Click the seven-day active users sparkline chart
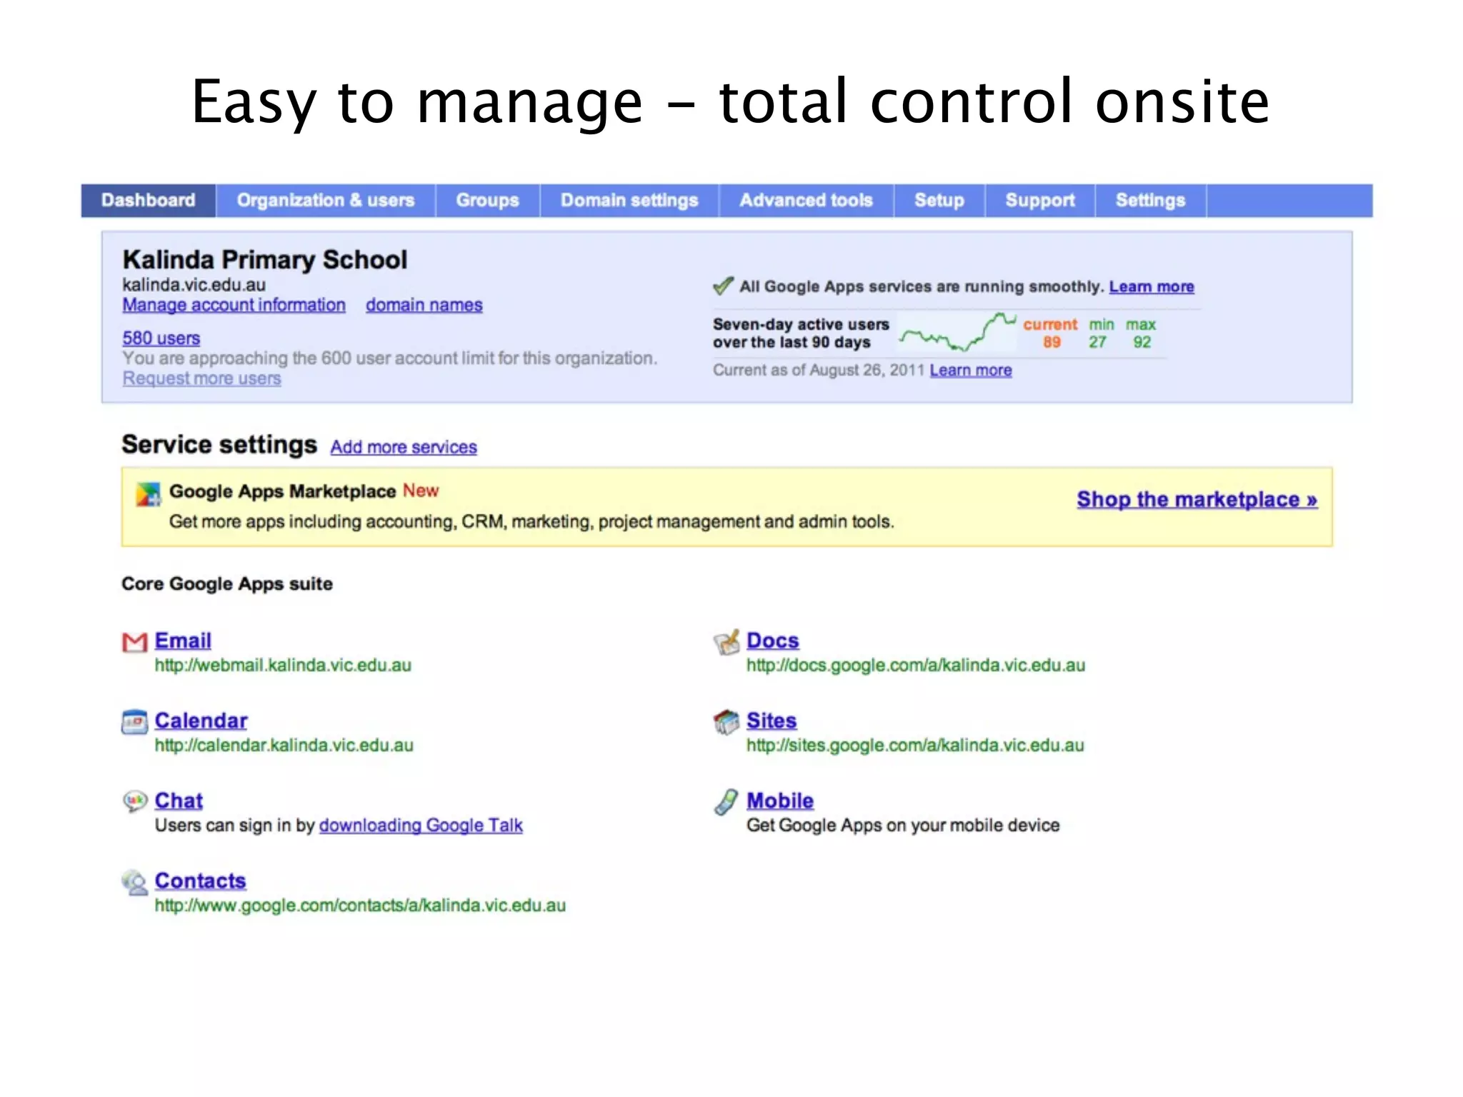Screen dimensions: 1463x1097 tap(957, 332)
